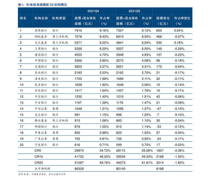The image size is (209, 179).
Task: Select the 中信证券 row name cell
Action: coord(41,109)
